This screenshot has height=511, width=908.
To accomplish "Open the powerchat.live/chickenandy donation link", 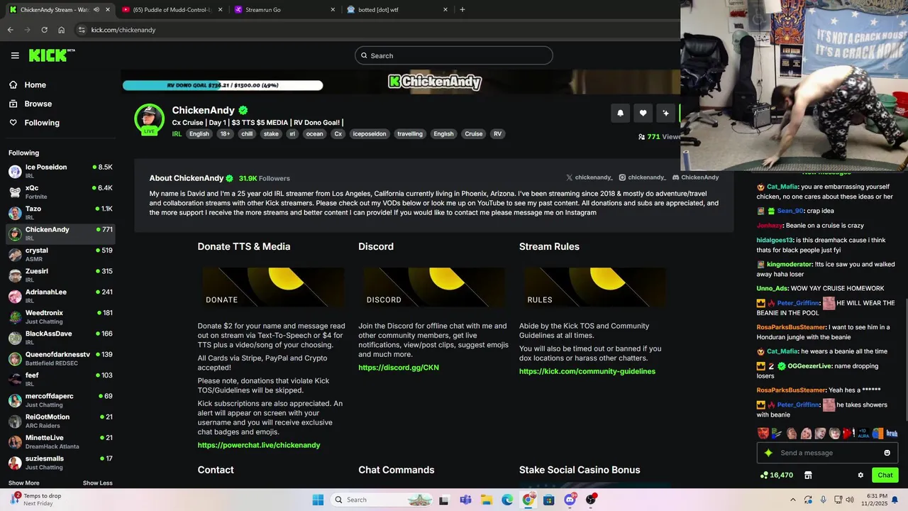I will click(x=259, y=445).
